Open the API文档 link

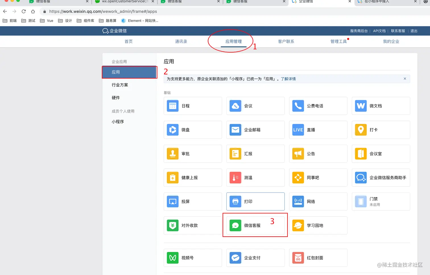point(379,31)
